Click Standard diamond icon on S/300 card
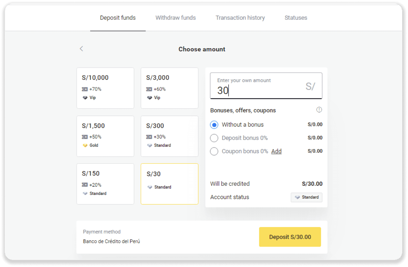 pos(149,145)
